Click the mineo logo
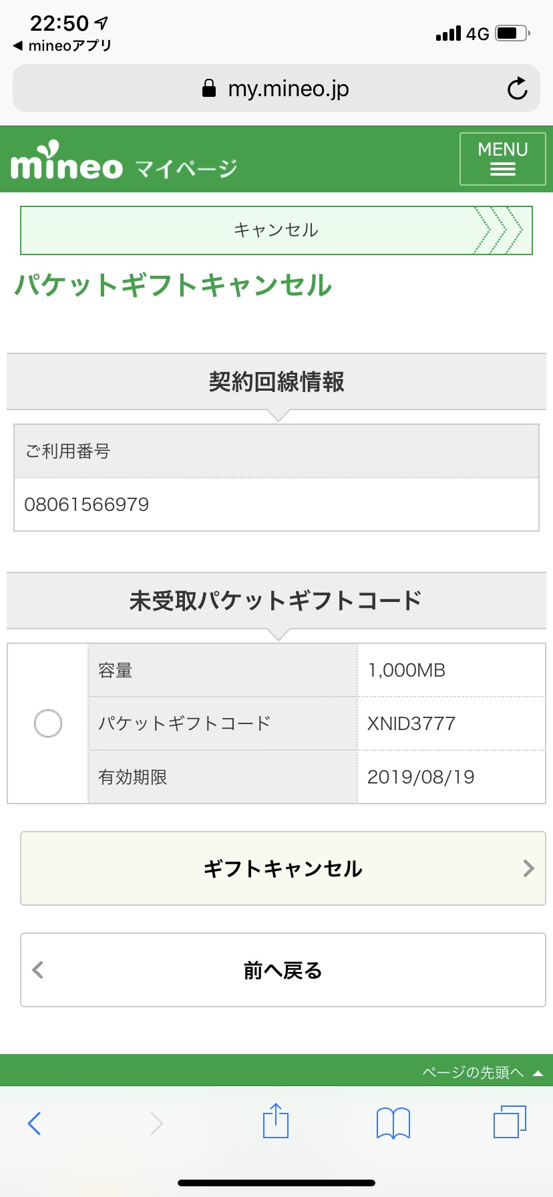 pos(67,162)
